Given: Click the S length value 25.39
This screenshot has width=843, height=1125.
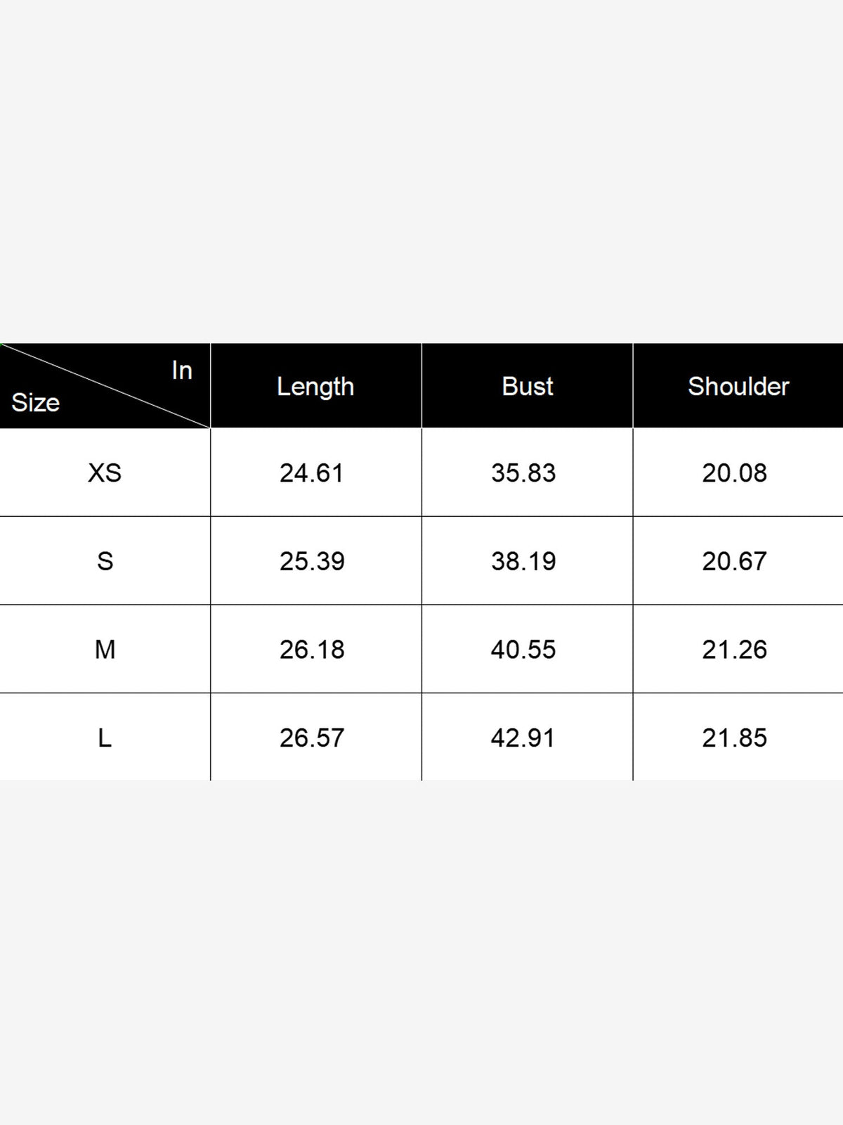Looking at the screenshot, I should point(312,561).
